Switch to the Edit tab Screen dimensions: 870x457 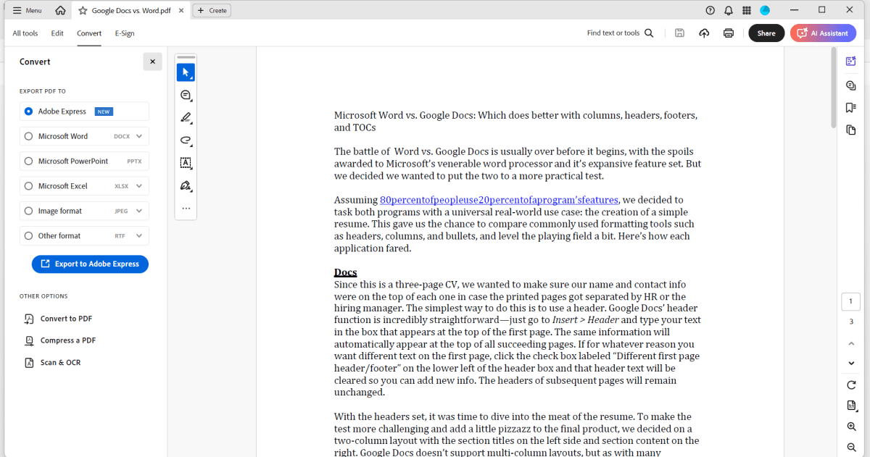[x=57, y=33]
